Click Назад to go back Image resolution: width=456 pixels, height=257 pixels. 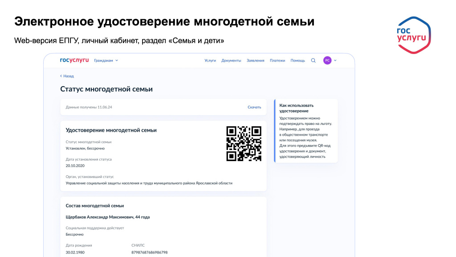click(x=68, y=76)
